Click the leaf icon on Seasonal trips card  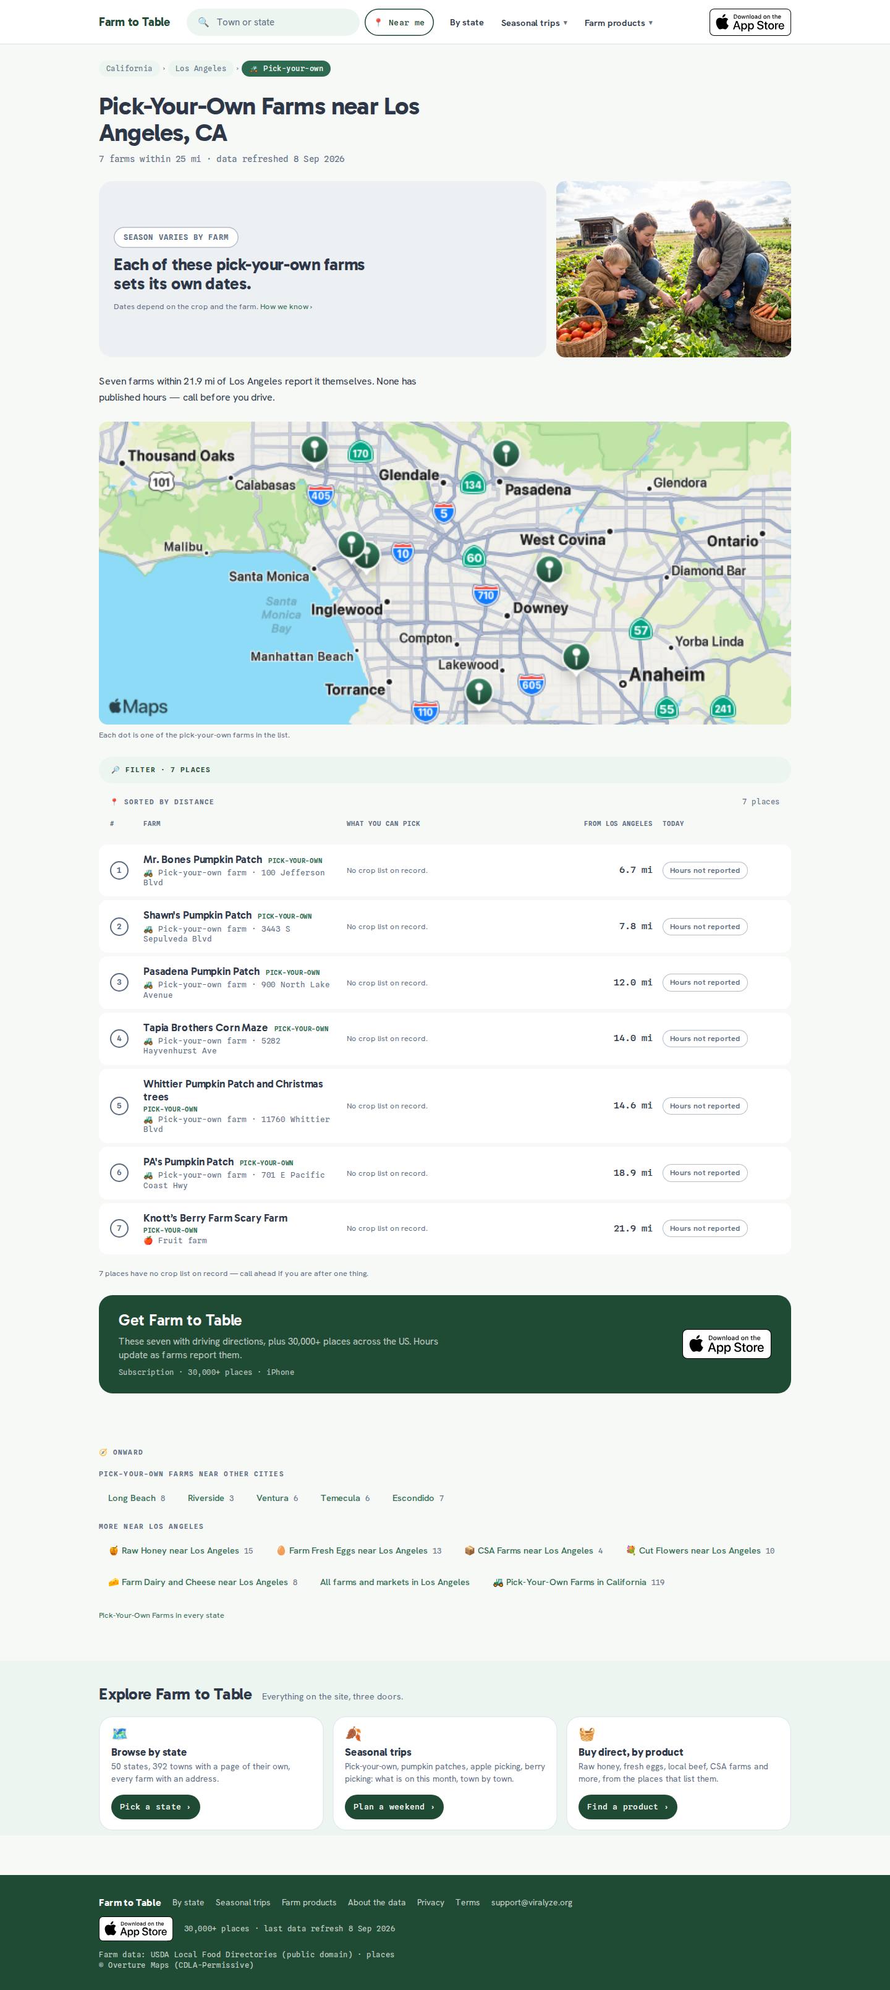point(353,1733)
